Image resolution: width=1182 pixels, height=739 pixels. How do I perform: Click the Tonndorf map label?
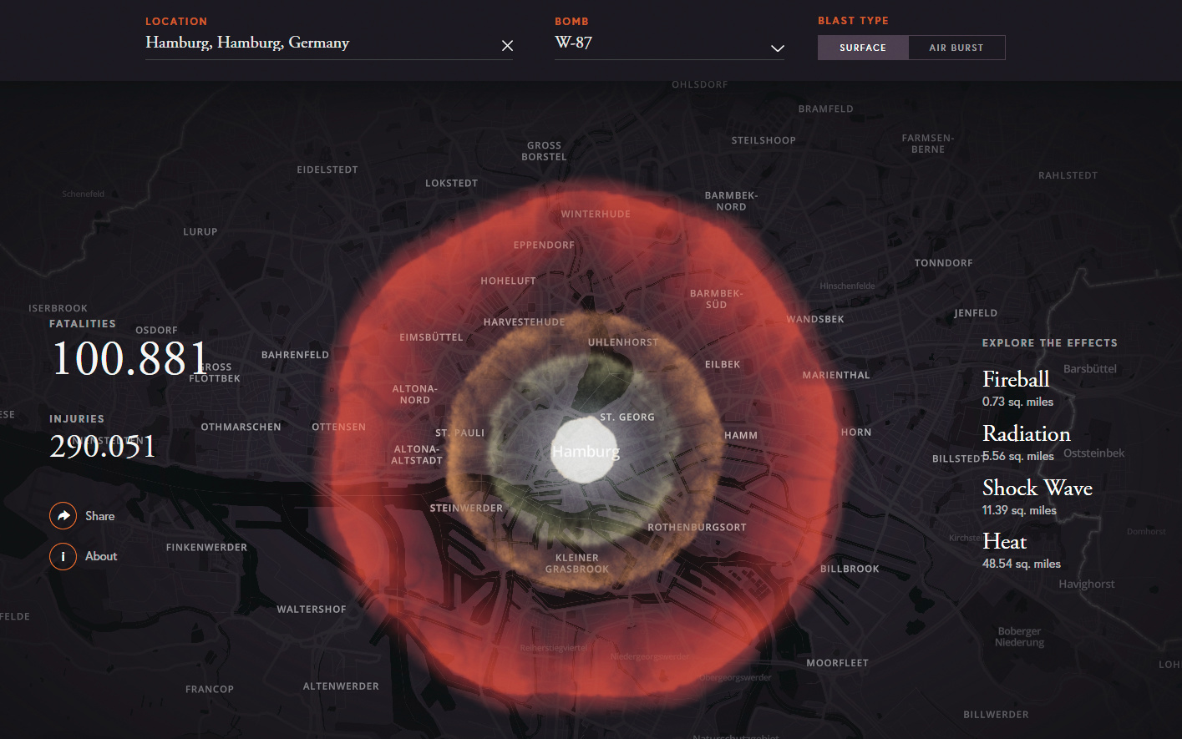coord(943,264)
